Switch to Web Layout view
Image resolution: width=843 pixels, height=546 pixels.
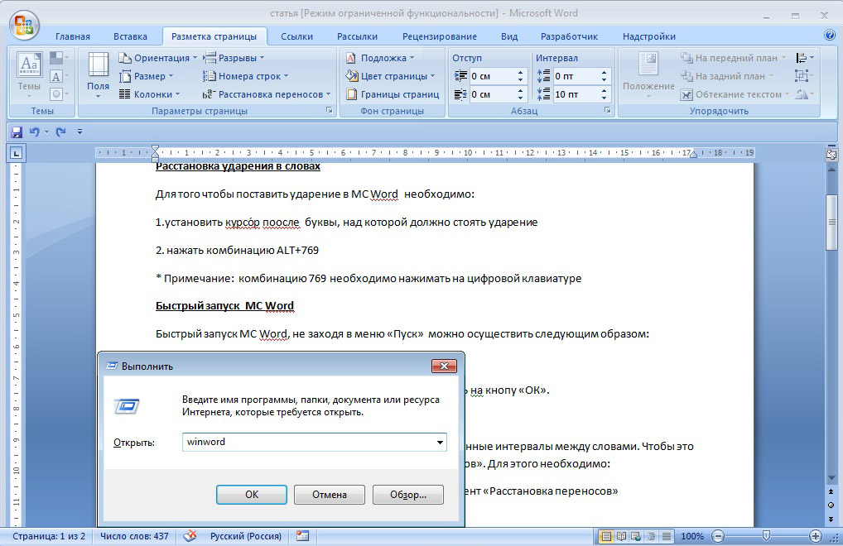coord(636,536)
